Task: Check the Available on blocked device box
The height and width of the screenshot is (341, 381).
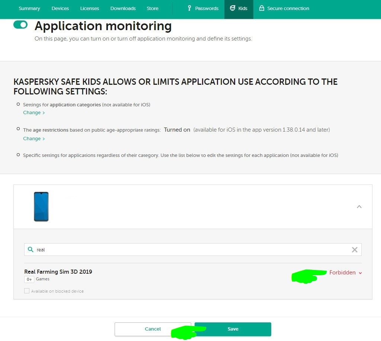Action: (x=27, y=291)
